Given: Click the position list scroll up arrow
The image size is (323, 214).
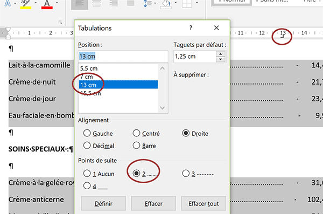Looking at the screenshot, I should (163, 68).
